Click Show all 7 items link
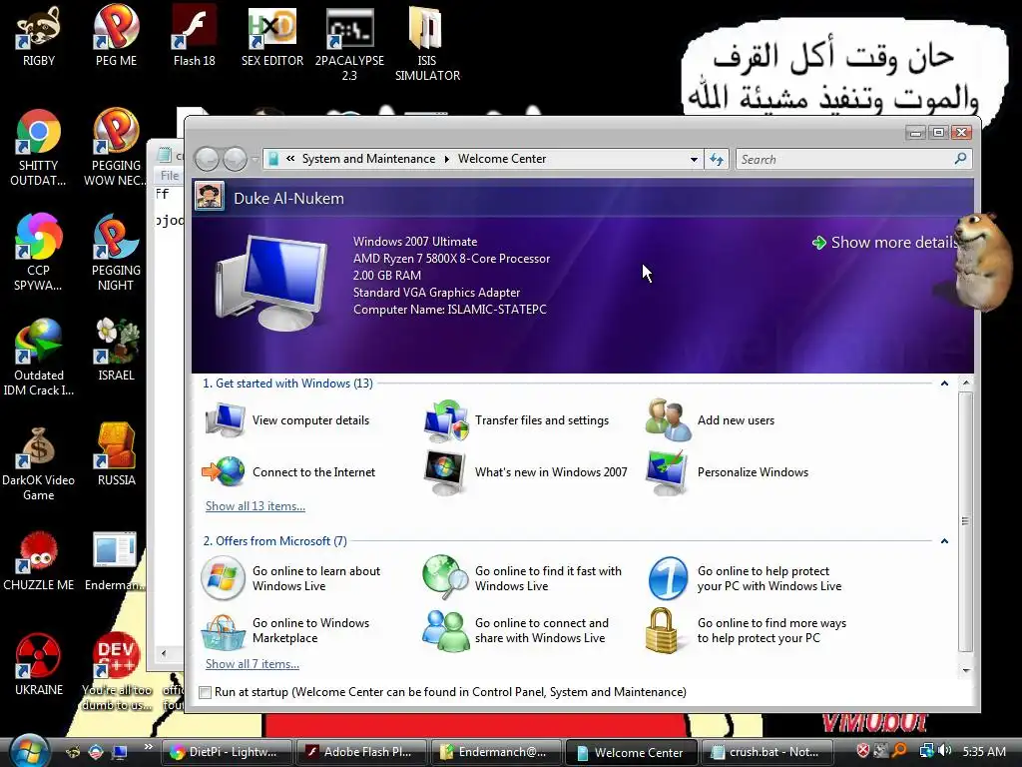The height and width of the screenshot is (767, 1022). (253, 664)
